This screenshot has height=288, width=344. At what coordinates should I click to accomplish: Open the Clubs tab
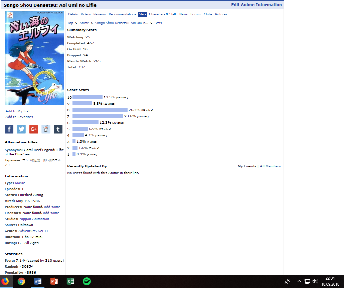click(208, 14)
